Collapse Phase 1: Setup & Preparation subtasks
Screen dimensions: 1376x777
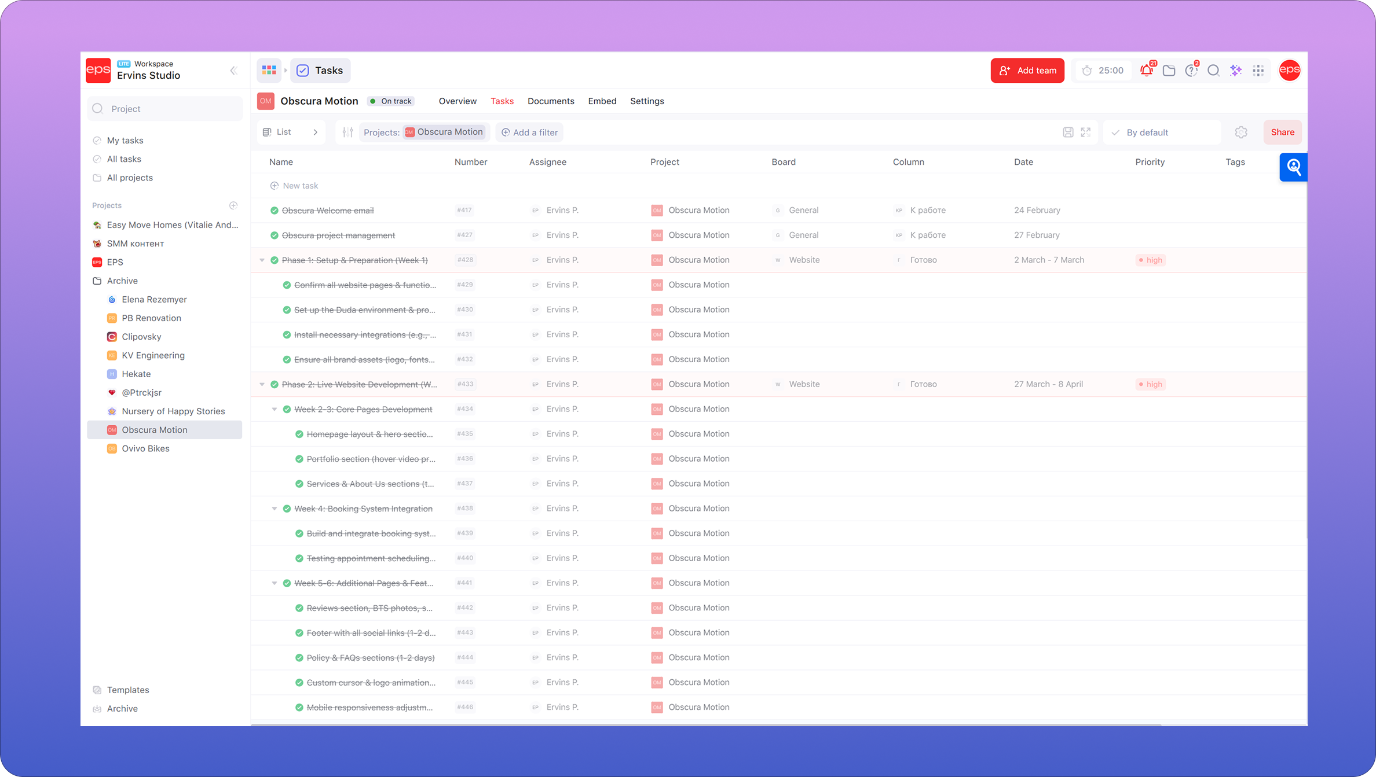click(x=262, y=260)
